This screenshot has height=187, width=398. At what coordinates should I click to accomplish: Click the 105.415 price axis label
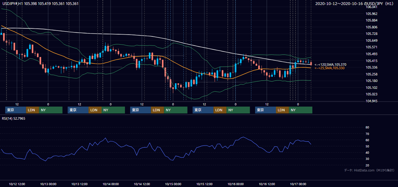372,61
